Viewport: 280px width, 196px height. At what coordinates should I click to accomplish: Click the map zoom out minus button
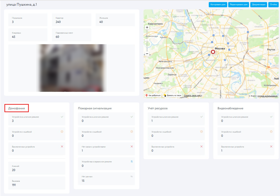pyautogui.click(x=147, y=53)
